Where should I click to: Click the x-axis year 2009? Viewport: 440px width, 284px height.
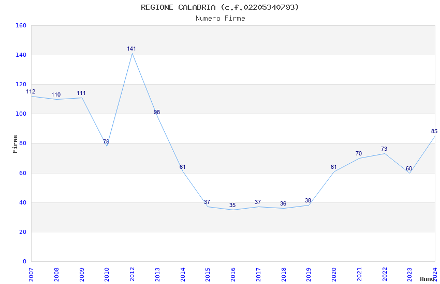coord(82,275)
